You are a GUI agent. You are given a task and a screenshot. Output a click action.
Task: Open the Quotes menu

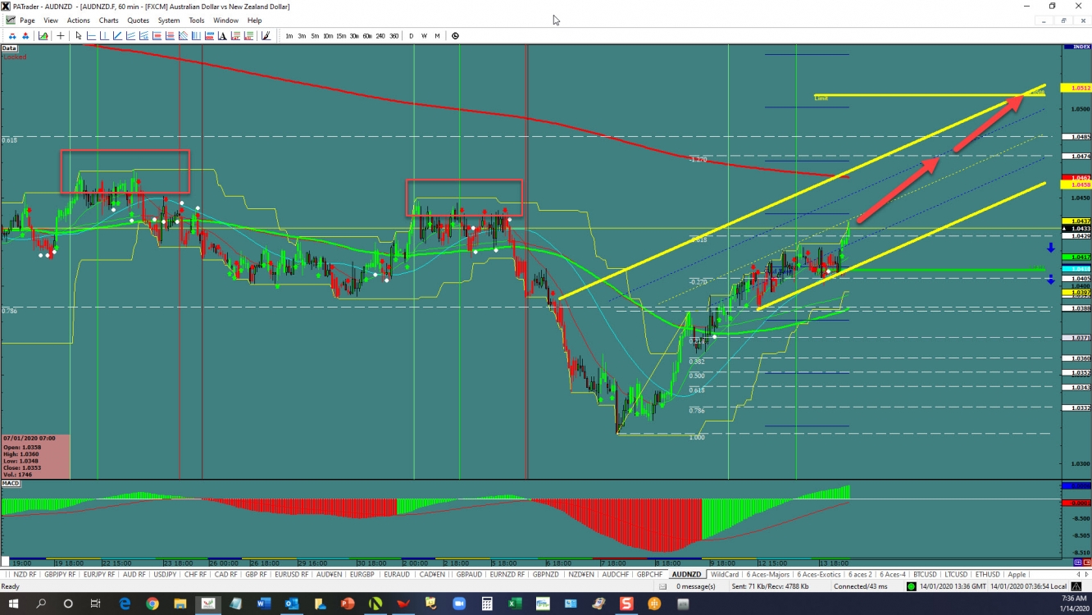coord(139,20)
